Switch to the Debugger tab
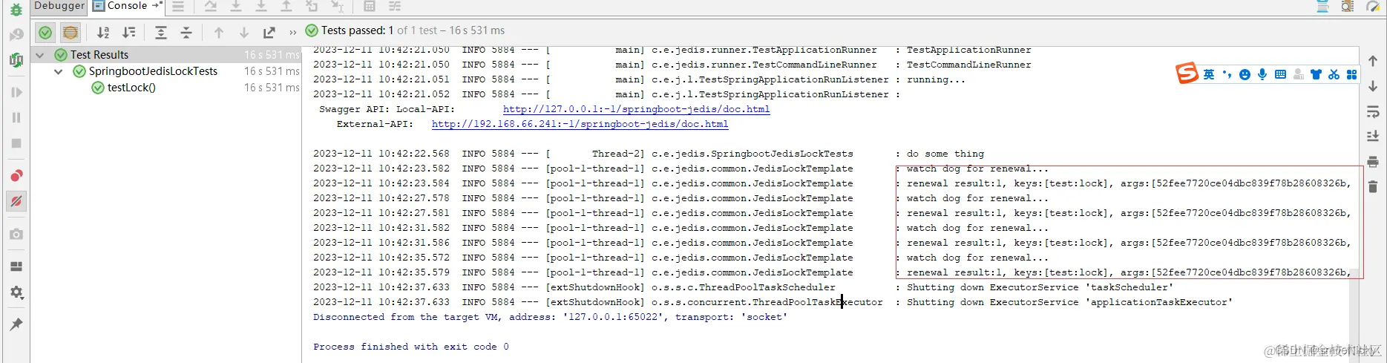The height and width of the screenshot is (363, 1387). point(59,6)
